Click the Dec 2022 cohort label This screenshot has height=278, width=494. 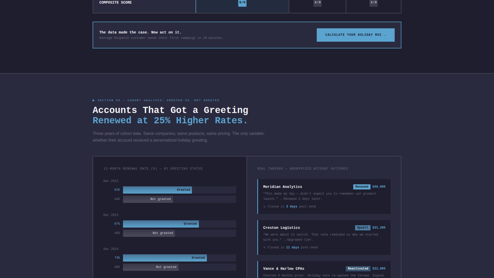111,181
